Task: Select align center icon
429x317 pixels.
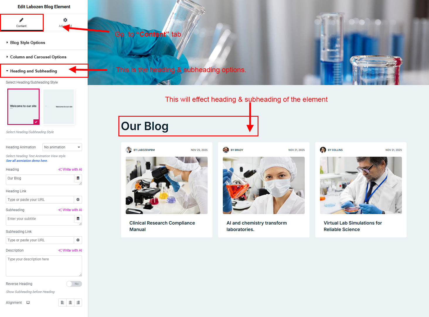Action: [70, 303]
